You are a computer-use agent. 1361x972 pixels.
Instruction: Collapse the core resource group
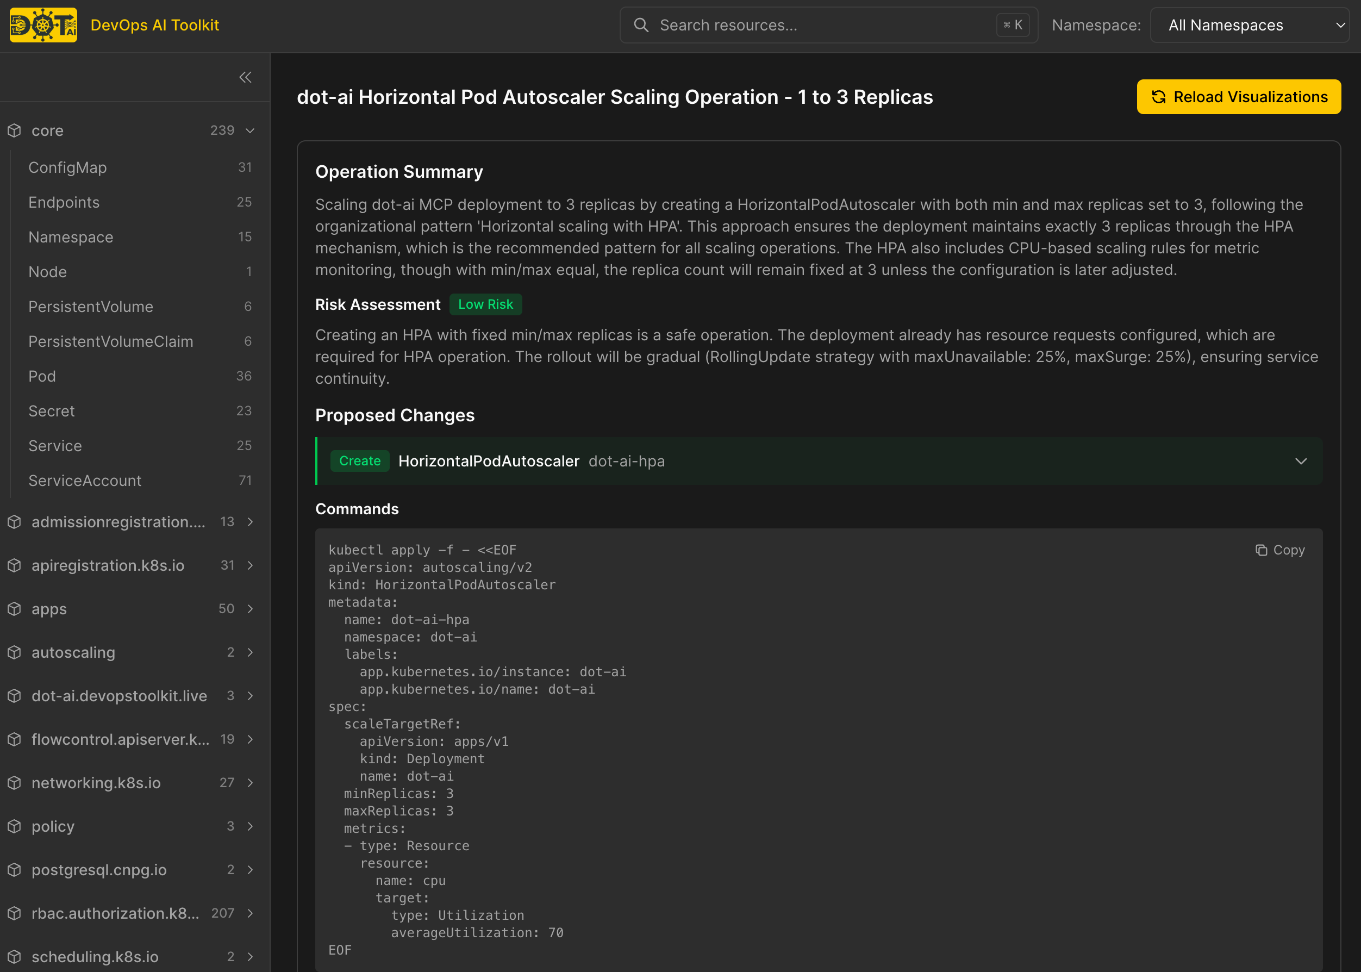pyautogui.click(x=250, y=130)
